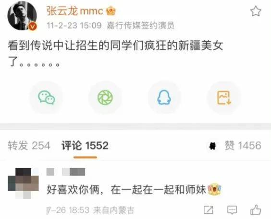Image resolution: width=271 pixels, height=219 pixels.
Task: Like the comment with thumbs-up icon
Action: click(256, 209)
